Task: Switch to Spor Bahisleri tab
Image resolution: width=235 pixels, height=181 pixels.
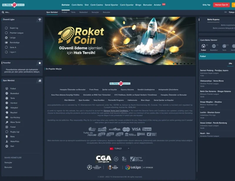Action: coord(52,12)
